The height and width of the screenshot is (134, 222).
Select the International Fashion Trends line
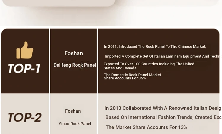click(163, 117)
